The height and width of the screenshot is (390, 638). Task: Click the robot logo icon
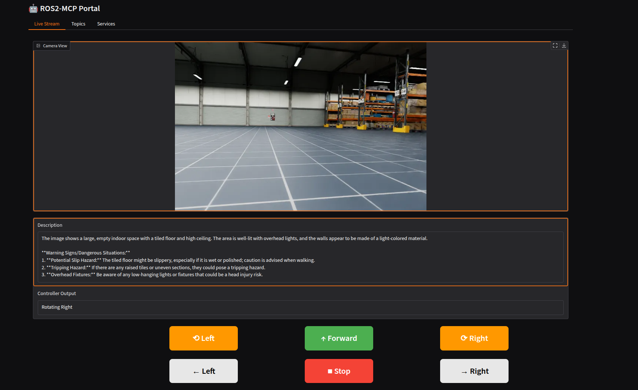(33, 8)
